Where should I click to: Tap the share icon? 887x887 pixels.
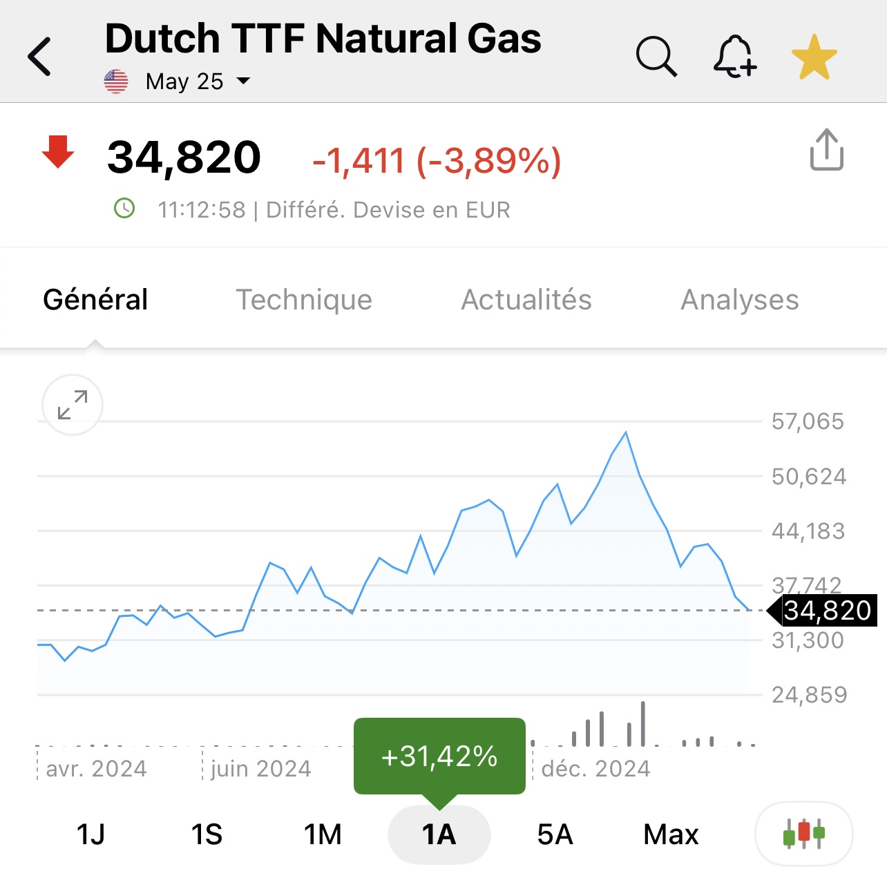point(826,149)
